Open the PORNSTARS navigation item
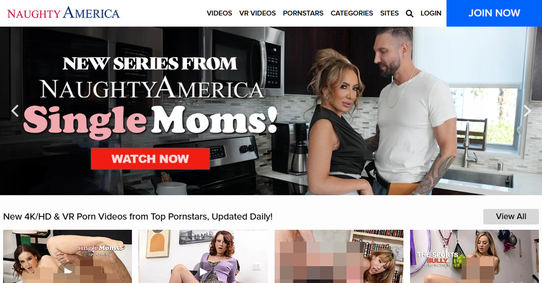 303,13
